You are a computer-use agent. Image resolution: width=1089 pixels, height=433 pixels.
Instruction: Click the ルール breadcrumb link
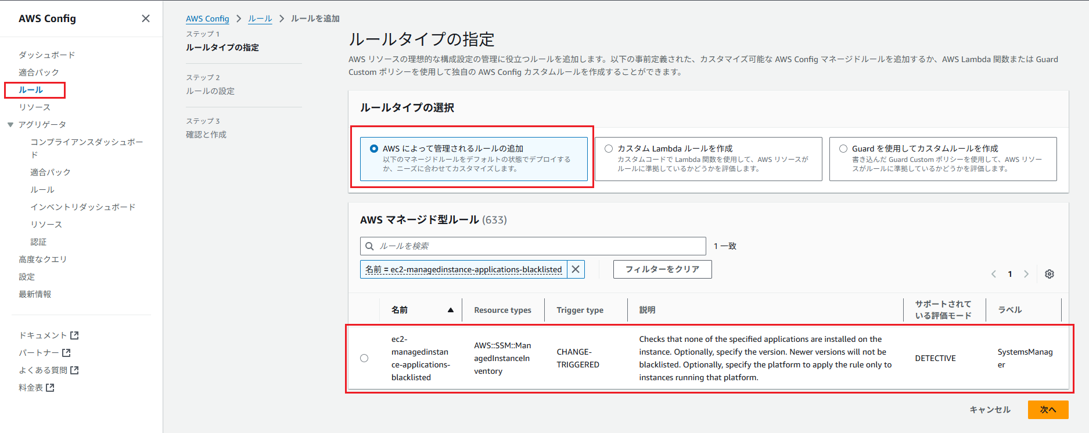coord(260,19)
